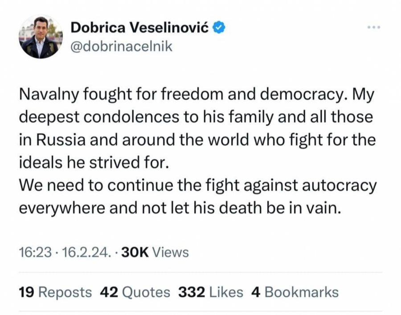Viewport: 401px width, 315px height.
Task: Open the 42 Quotes list
Action: point(135,292)
